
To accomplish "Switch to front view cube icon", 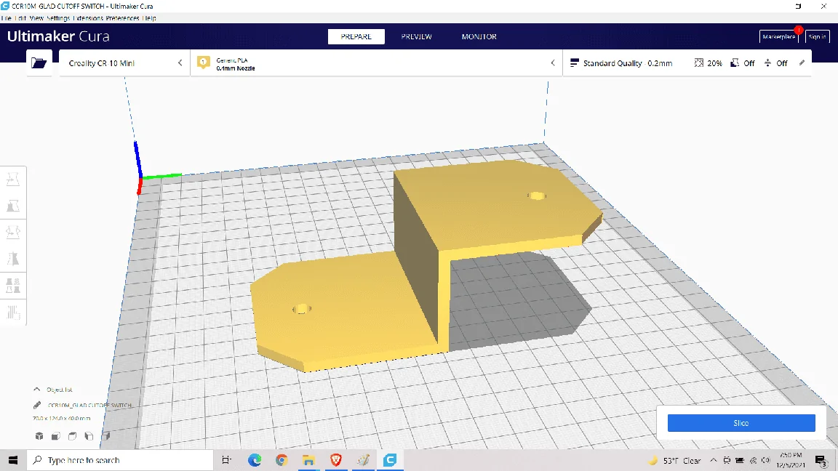I will [x=55, y=436].
